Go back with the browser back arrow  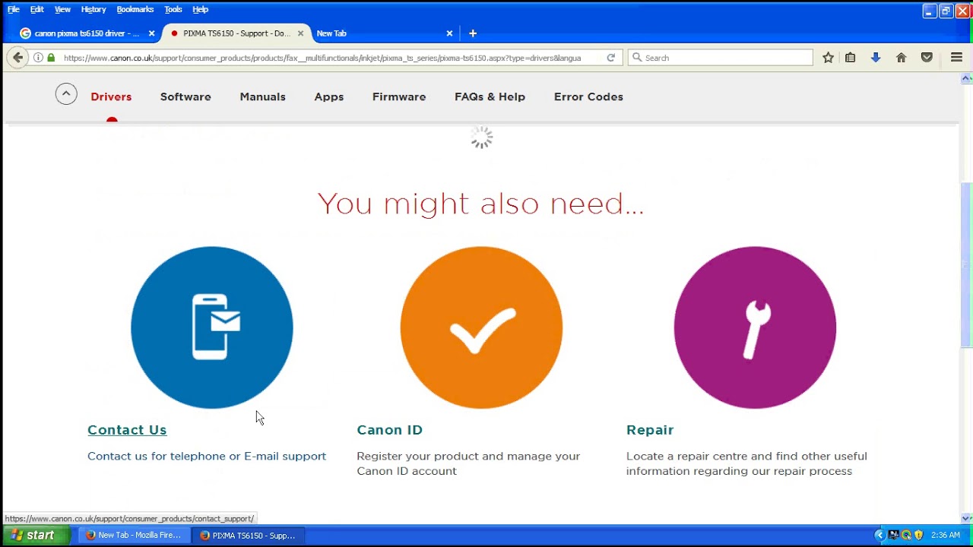coord(18,58)
